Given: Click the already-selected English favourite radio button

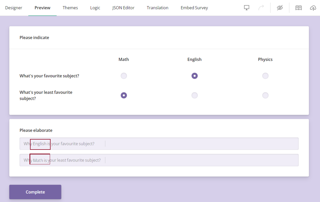Looking at the screenshot, I should coord(195,76).
